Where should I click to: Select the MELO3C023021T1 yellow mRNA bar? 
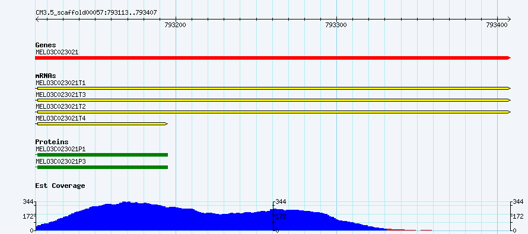[273, 88]
